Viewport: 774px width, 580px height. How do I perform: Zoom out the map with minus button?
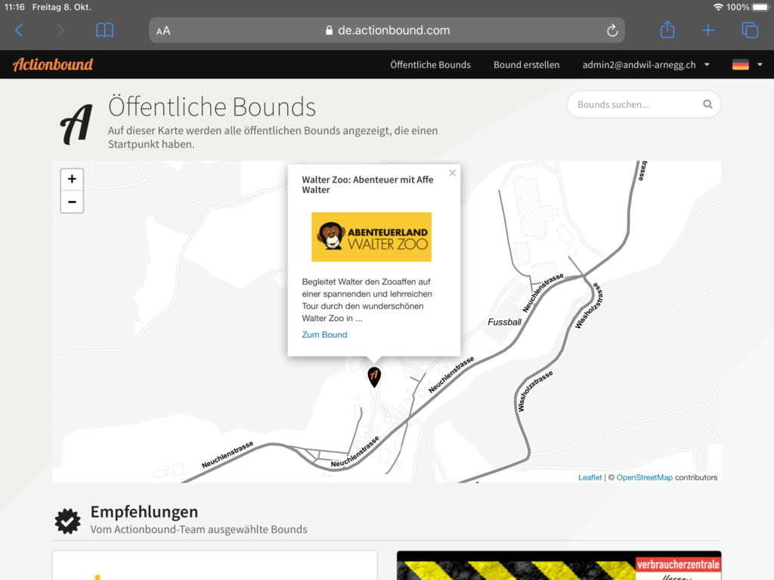pyautogui.click(x=72, y=202)
